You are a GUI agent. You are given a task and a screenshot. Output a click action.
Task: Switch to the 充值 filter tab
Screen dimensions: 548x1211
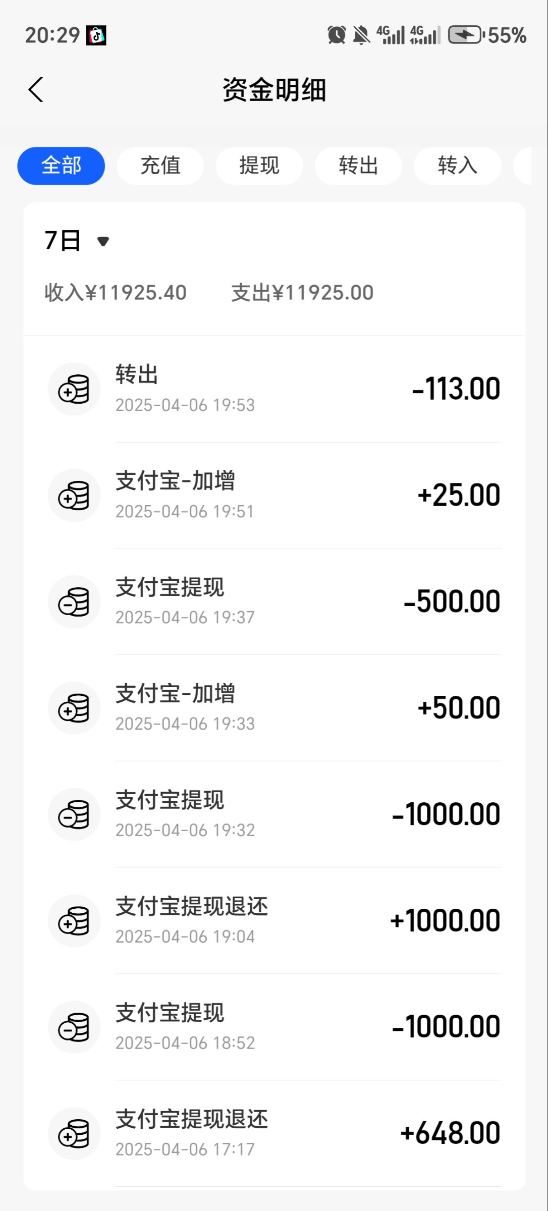[x=160, y=166]
